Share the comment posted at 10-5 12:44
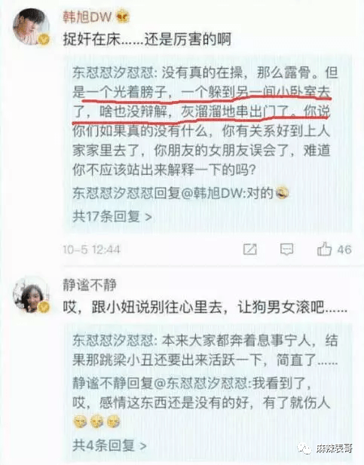Viewport: 364px width, 465px height. pyautogui.click(x=249, y=249)
